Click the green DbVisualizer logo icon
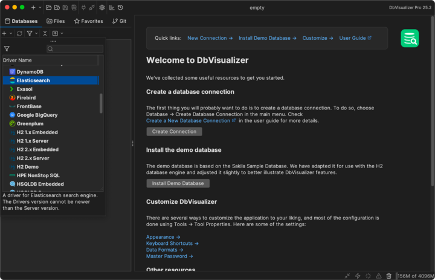Image resolution: width=435 pixels, height=280 pixels. tap(410, 38)
